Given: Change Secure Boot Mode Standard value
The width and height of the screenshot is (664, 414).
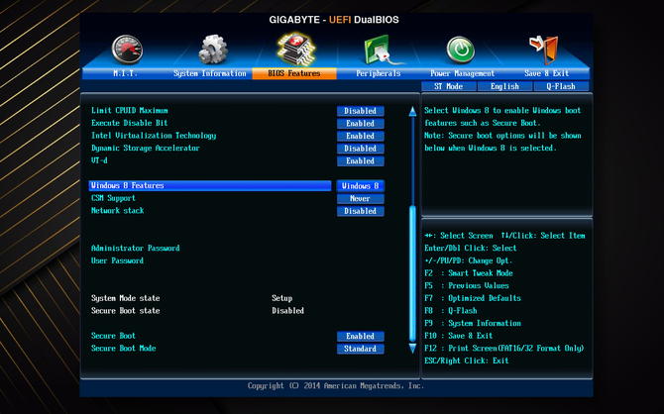Looking at the screenshot, I should [x=361, y=349].
